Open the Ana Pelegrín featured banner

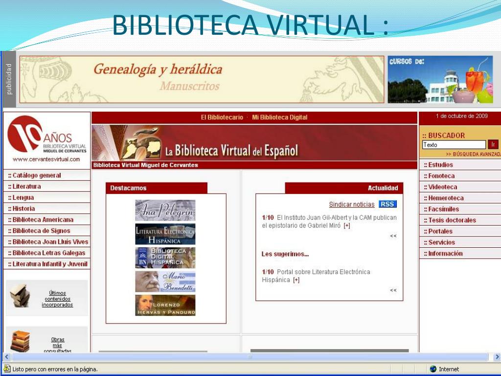(x=165, y=211)
